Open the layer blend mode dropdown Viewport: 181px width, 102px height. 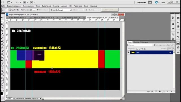tap(141, 45)
